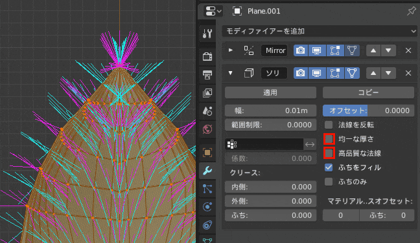The image size is (420, 243).
Task: Open View Layer properties tab
Action: (x=207, y=93)
